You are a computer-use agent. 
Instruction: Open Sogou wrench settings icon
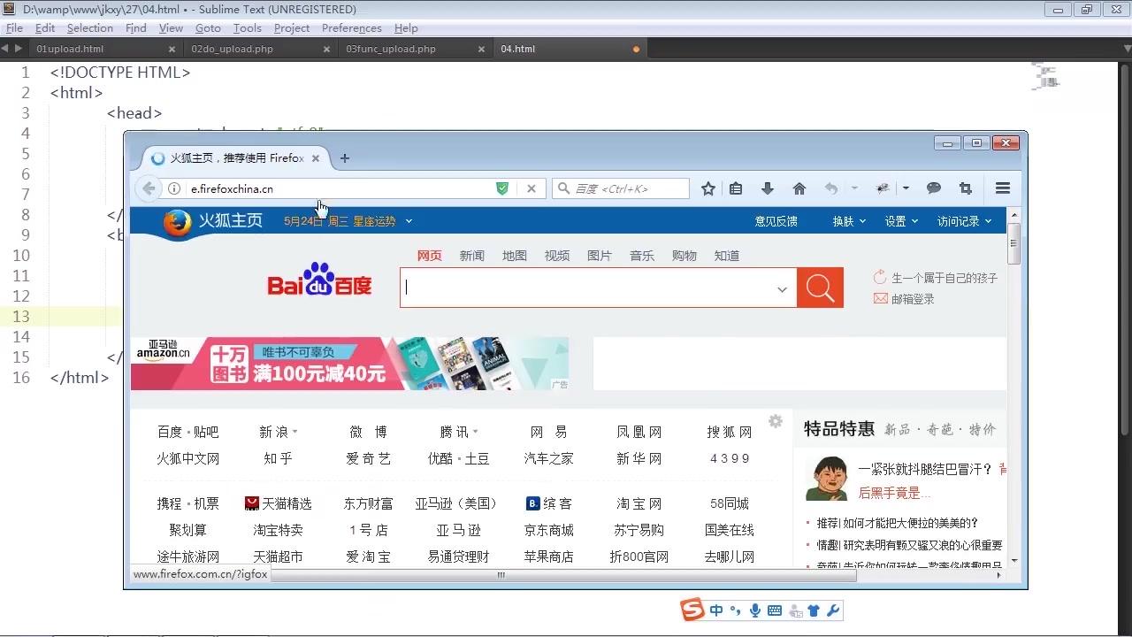pyautogui.click(x=832, y=610)
